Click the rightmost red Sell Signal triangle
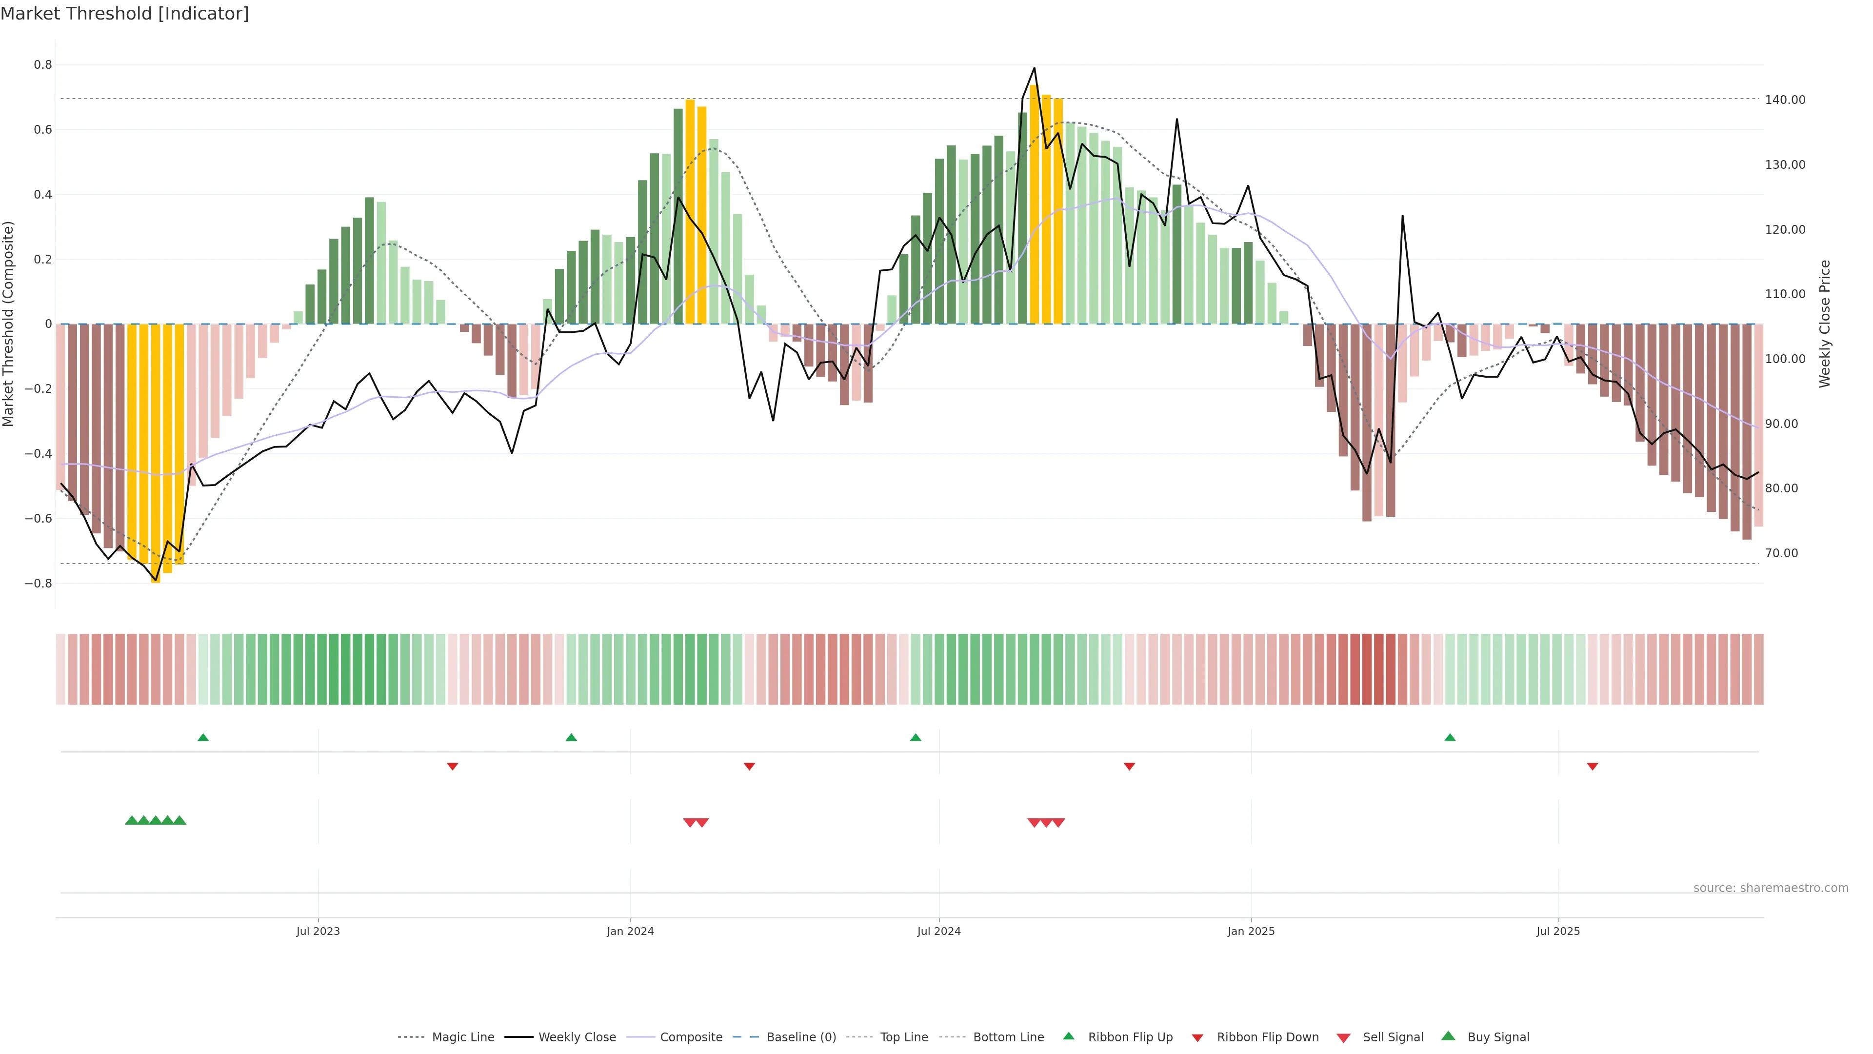The height and width of the screenshot is (1054, 1873). click(1058, 823)
